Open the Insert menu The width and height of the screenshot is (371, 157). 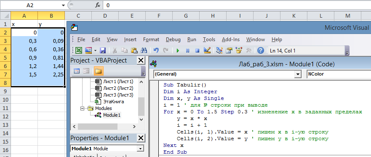coord(130,39)
